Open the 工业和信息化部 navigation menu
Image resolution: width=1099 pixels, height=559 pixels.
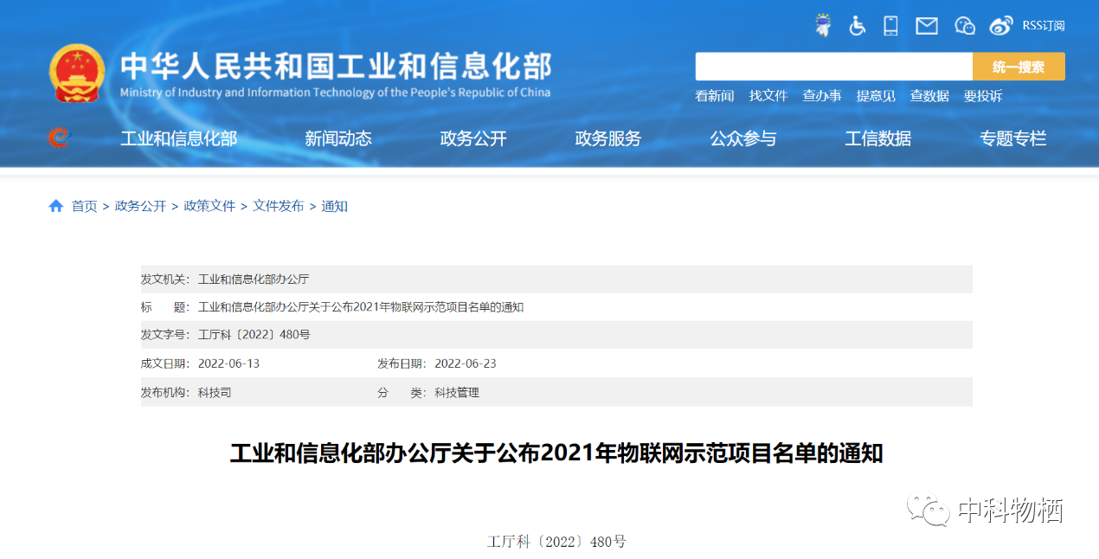(178, 138)
